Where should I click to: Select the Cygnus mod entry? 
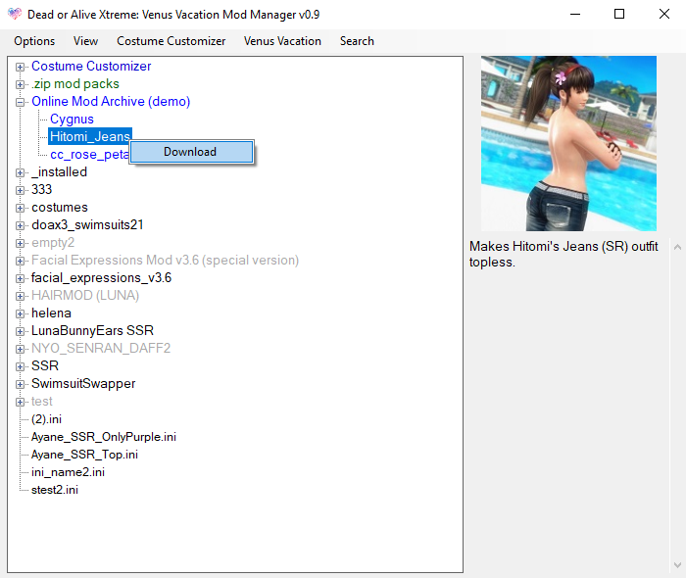72,119
